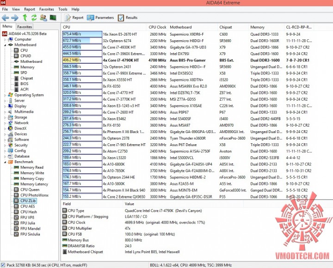Select the AIDA64 v4.70.3206 Beta root node
Viewport: 333px width, 268px height.
click(27, 34)
